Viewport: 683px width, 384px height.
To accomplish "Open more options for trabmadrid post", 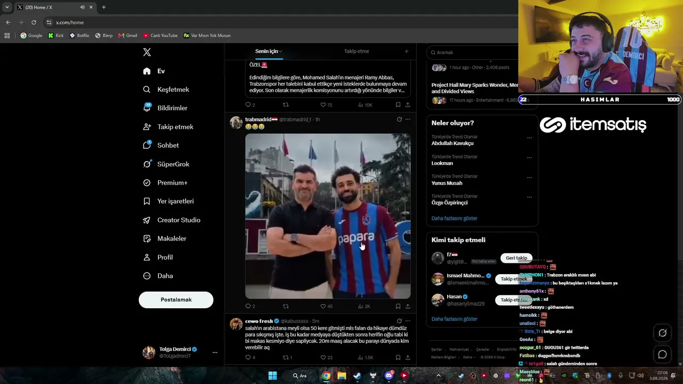I will click(x=408, y=119).
